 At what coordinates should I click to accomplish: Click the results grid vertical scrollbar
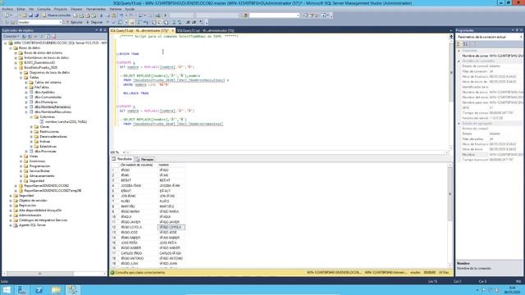tap(450, 214)
